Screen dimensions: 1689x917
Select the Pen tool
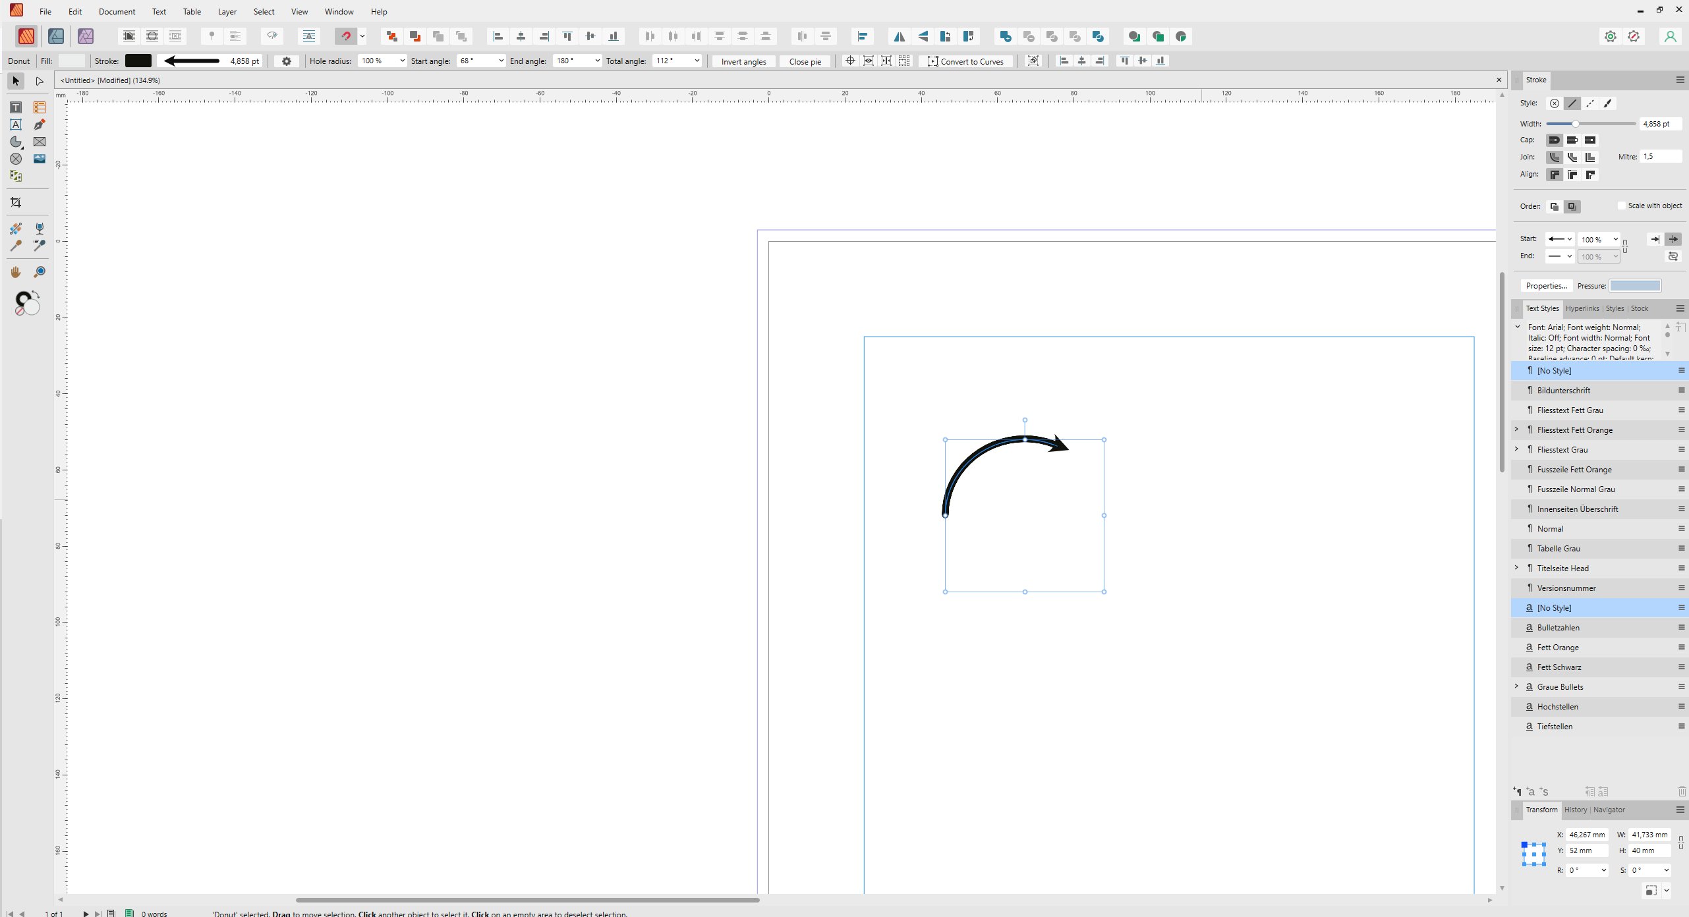[x=40, y=125]
